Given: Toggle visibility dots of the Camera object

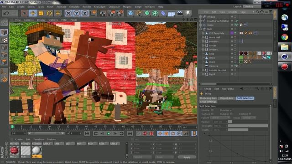Looking at the screenshot, I should click(x=235, y=66).
